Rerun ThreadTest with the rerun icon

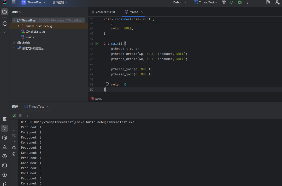coord(14,115)
